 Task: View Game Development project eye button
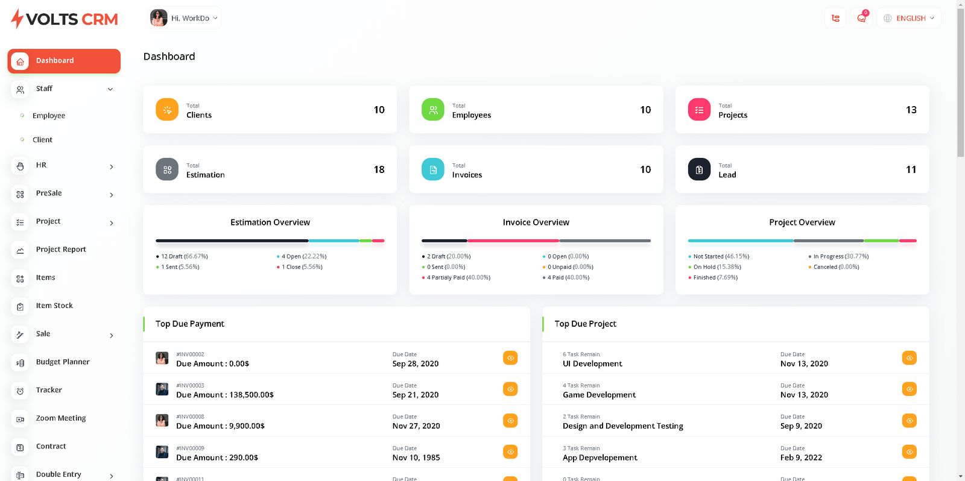point(910,389)
